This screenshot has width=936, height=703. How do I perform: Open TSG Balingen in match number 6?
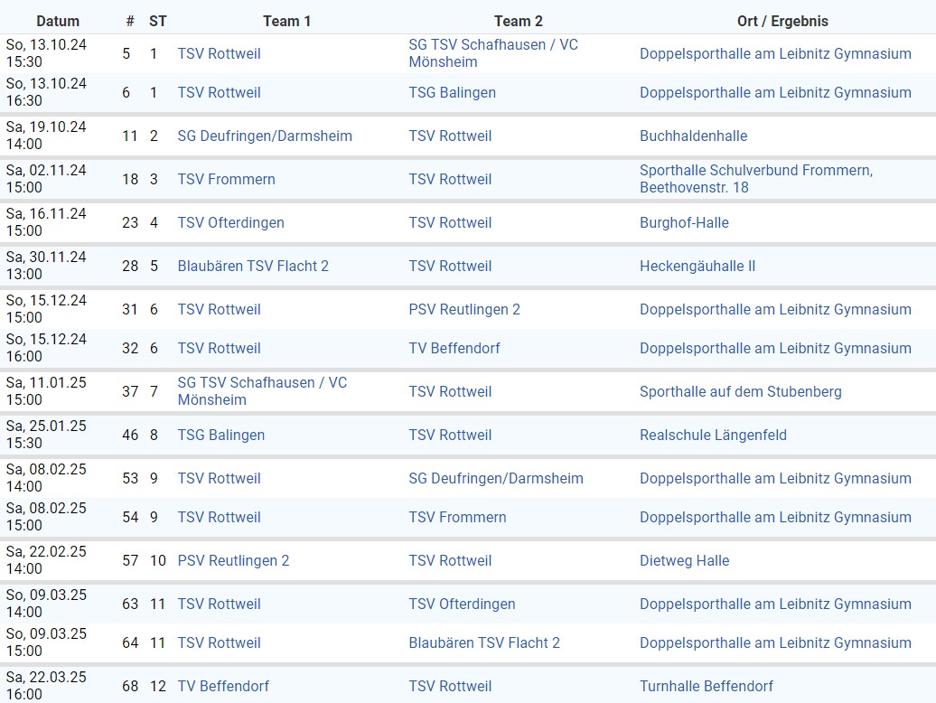coord(452,92)
